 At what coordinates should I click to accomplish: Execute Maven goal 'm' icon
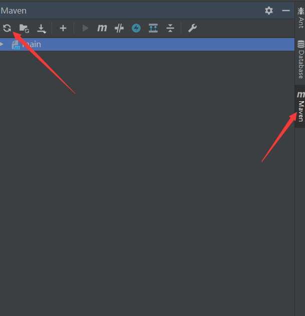102,28
